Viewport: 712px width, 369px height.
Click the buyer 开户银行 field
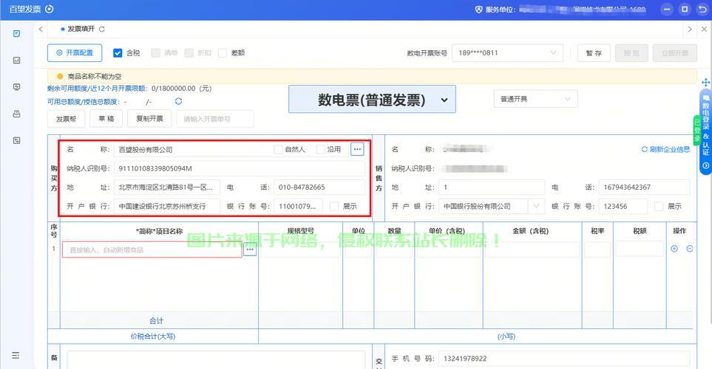pyautogui.click(x=167, y=206)
